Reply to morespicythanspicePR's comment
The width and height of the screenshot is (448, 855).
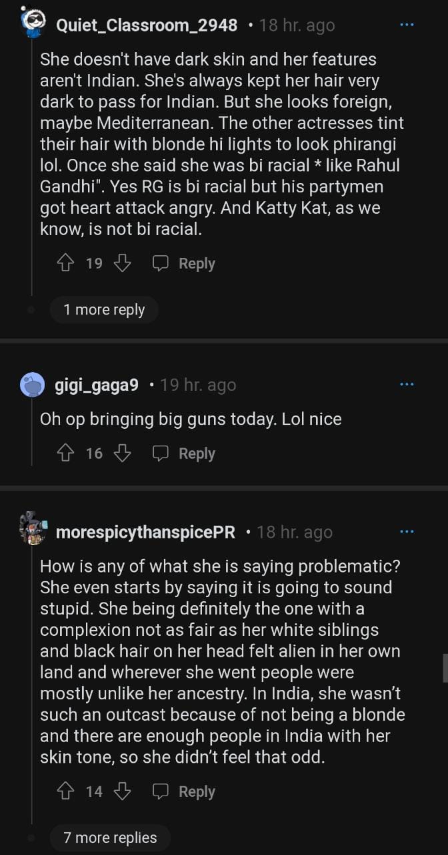pos(184,792)
